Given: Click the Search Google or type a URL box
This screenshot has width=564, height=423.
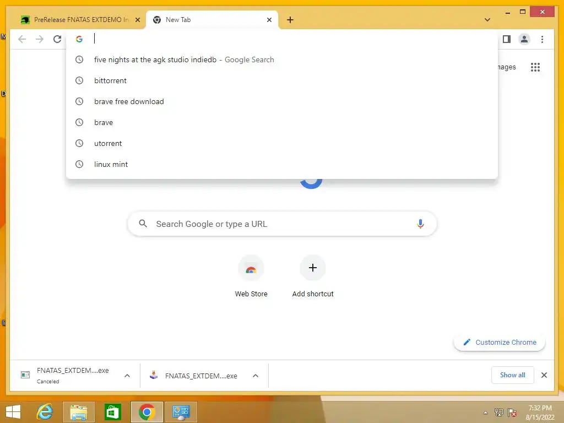Looking at the screenshot, I should [x=282, y=224].
